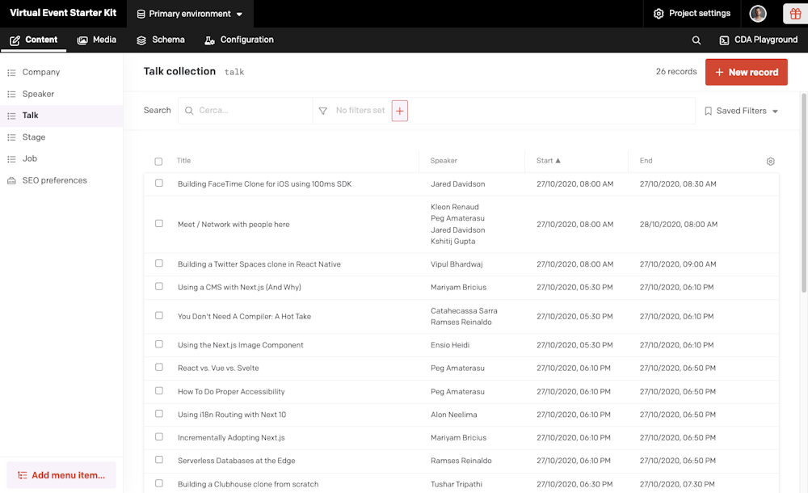The width and height of the screenshot is (808, 493).
Task: Open the gift box icon
Action: [795, 14]
